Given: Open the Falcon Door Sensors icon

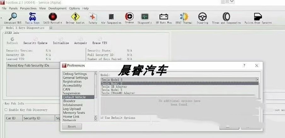Looking at the screenshot, I should tap(258, 17).
